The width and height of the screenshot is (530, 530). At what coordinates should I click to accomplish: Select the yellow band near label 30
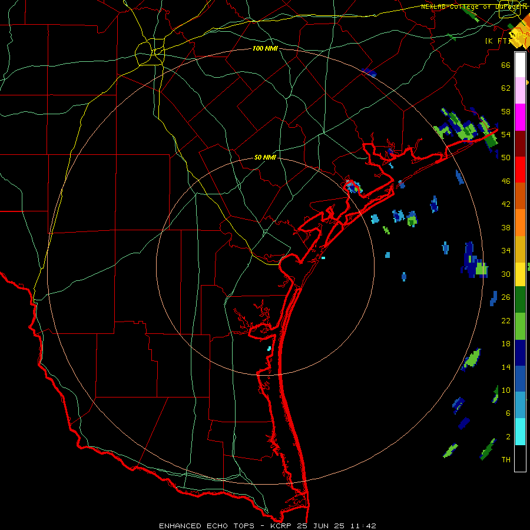(520, 274)
